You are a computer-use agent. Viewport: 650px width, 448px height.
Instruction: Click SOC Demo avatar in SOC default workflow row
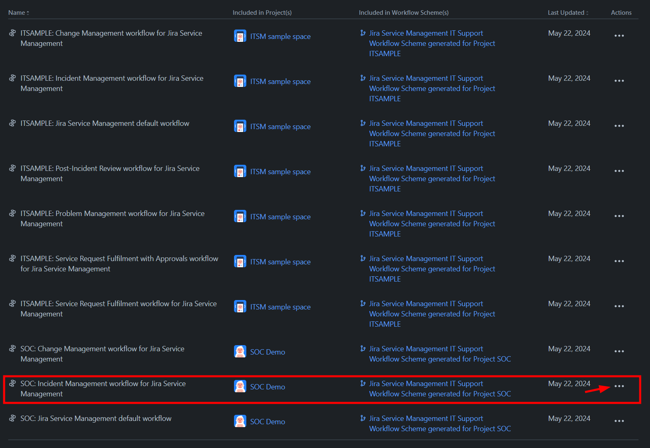tap(240, 421)
